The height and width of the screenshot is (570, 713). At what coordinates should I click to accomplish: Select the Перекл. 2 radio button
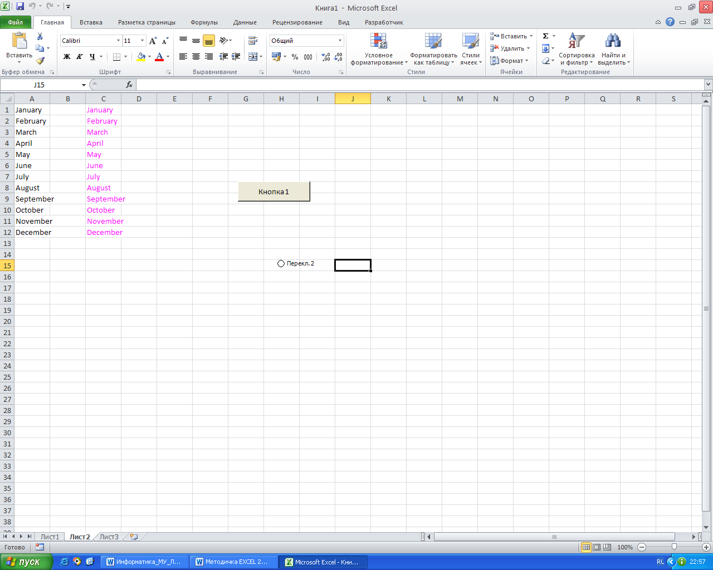[281, 263]
